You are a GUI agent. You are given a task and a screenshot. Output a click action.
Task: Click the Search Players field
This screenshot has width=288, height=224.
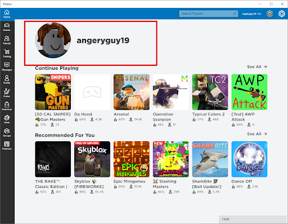tap(209, 14)
